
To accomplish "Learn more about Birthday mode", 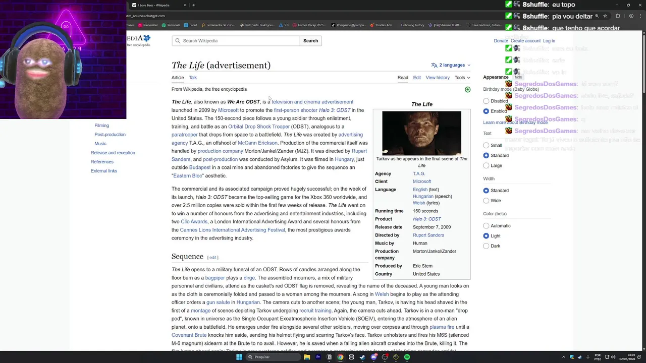I will pos(515,123).
